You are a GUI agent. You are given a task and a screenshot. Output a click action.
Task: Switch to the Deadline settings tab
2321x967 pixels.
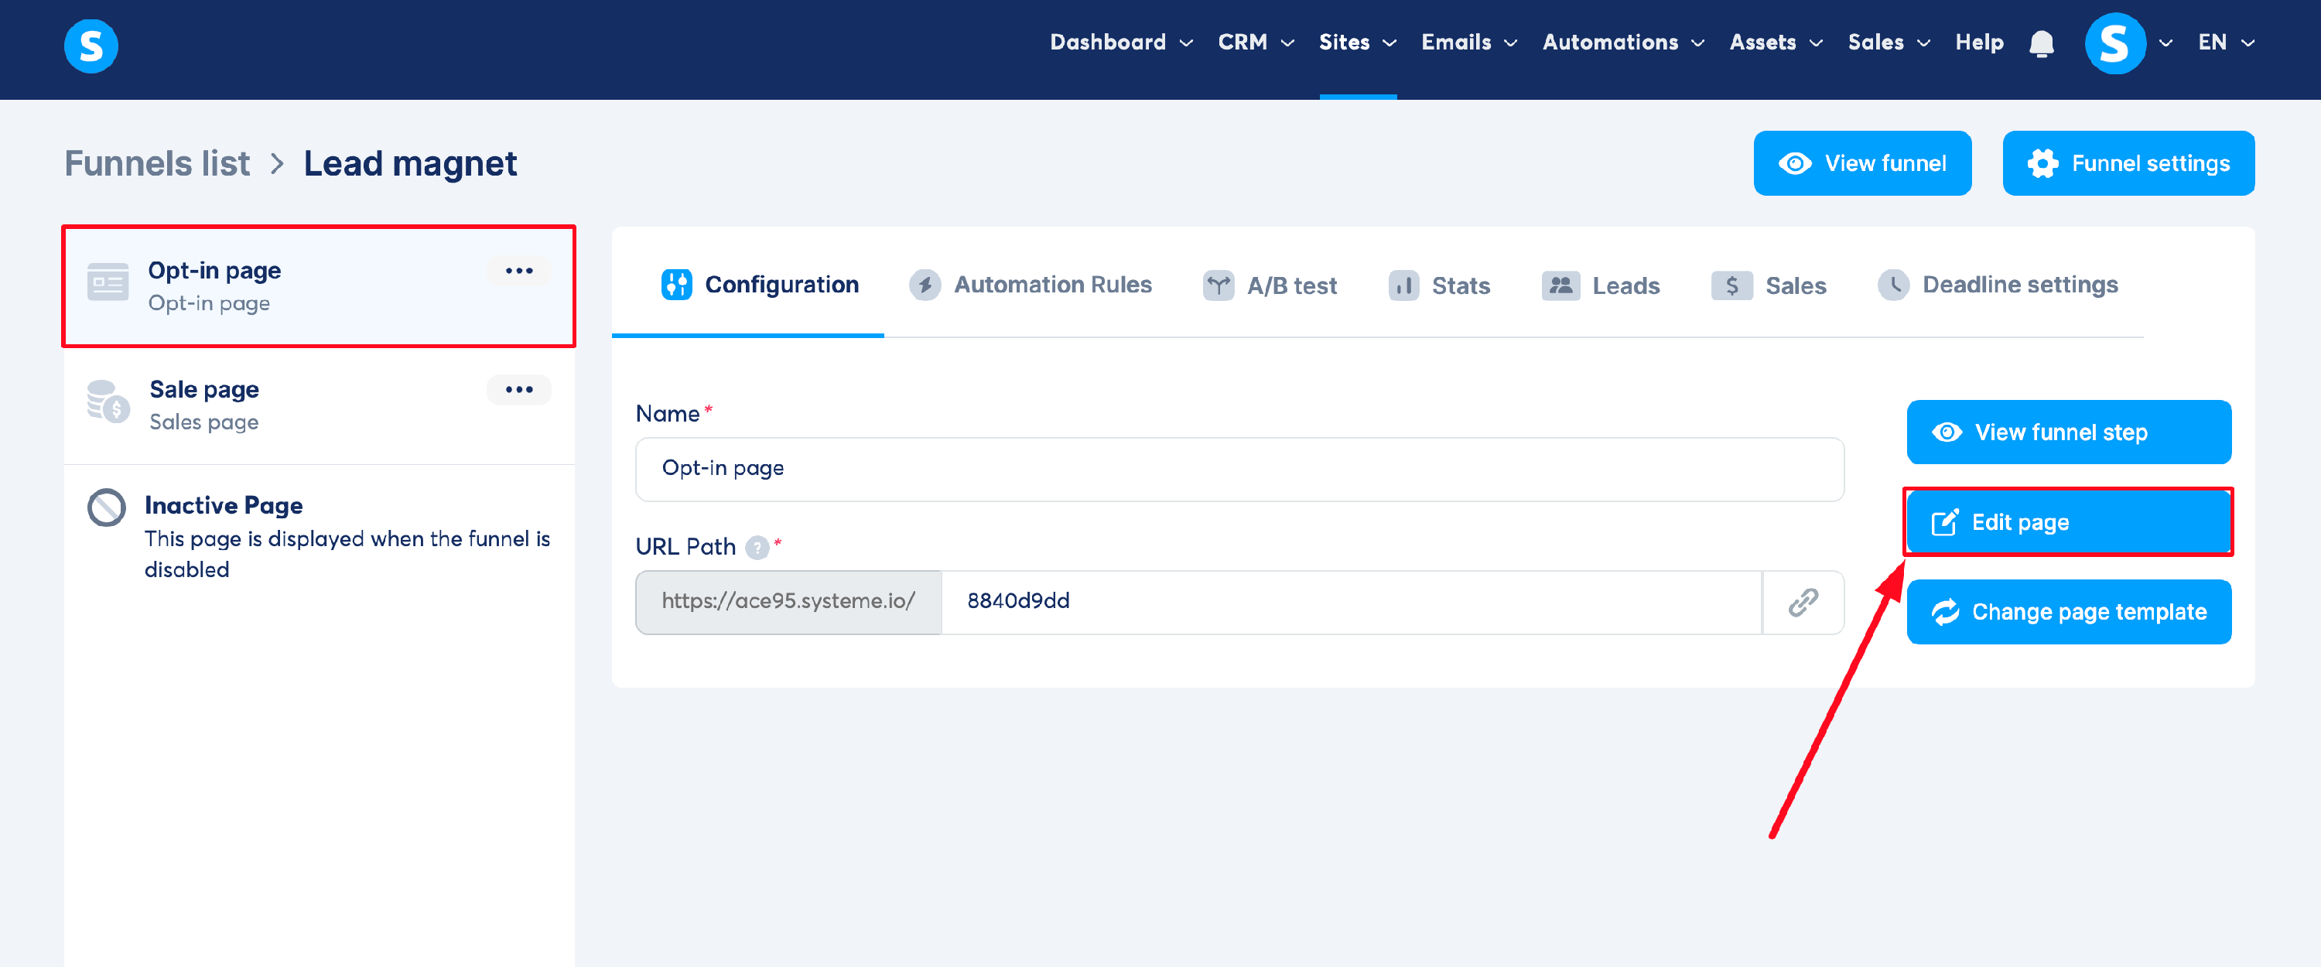(x=1998, y=285)
